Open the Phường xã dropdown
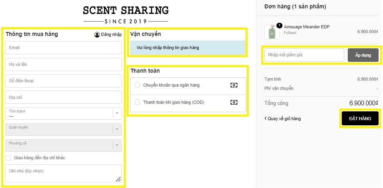 pos(64,145)
